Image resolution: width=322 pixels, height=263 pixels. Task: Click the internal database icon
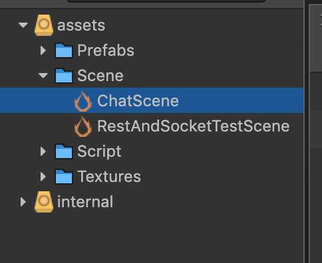(44, 202)
